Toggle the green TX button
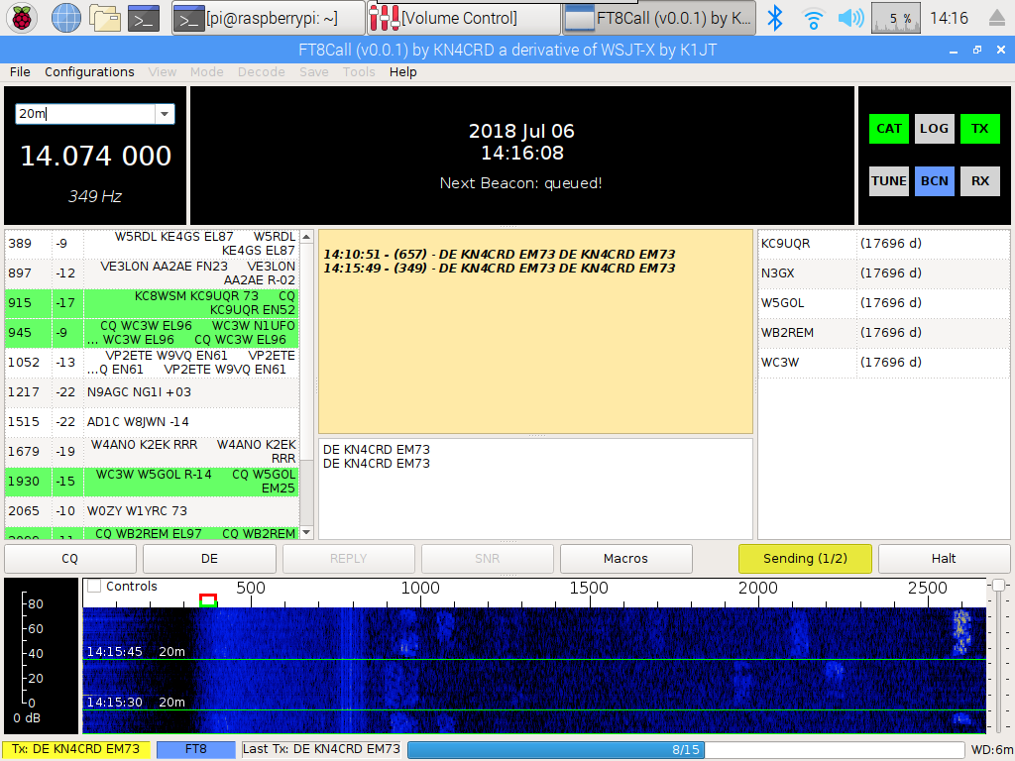Screen dimensions: 1015x761 pyautogui.click(x=980, y=128)
